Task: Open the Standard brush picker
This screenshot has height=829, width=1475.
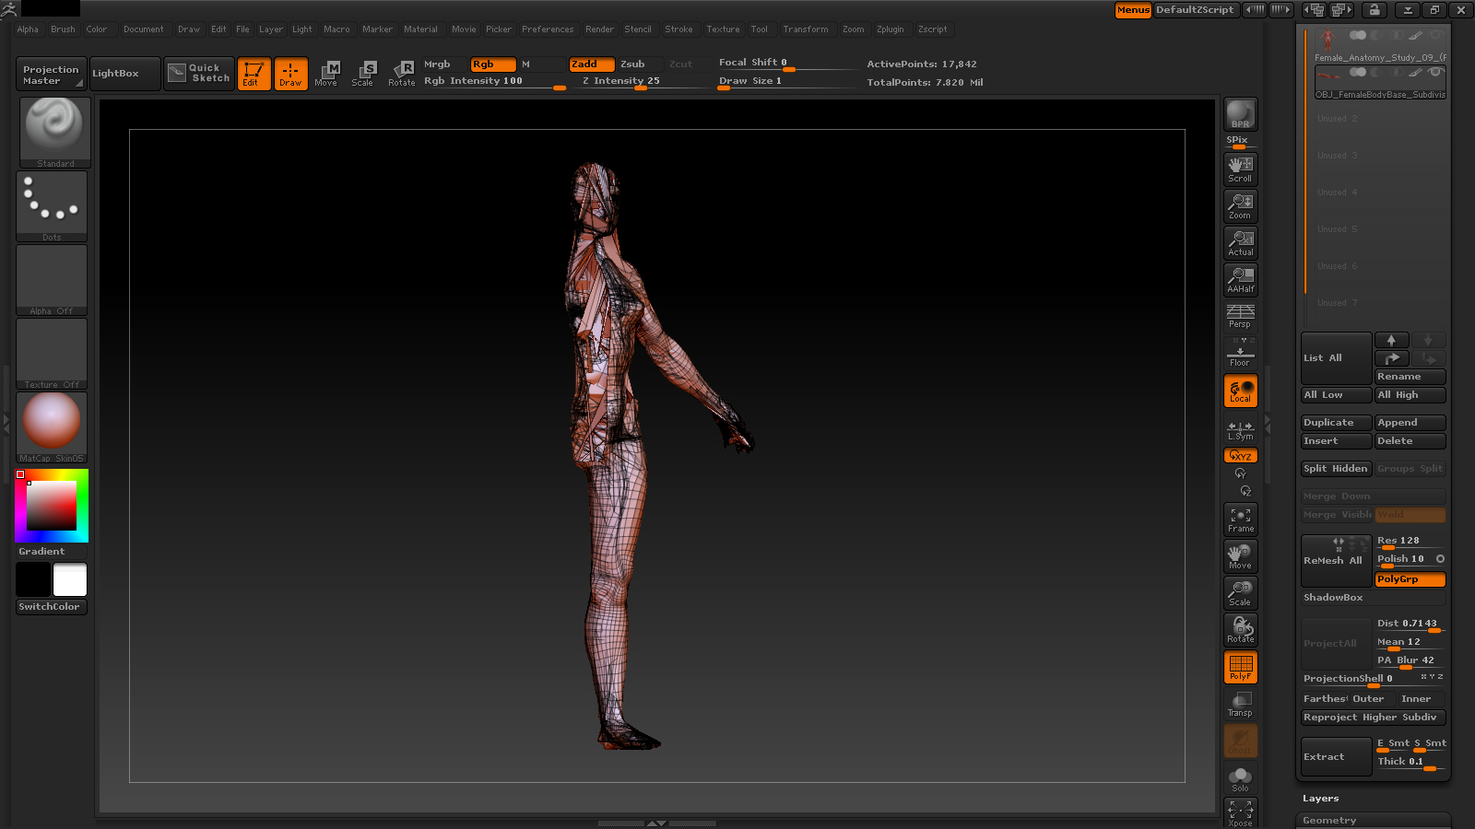Action: tap(54, 131)
